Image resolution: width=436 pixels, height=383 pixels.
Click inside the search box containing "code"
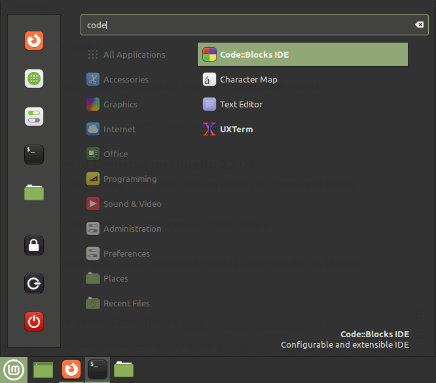(x=255, y=25)
